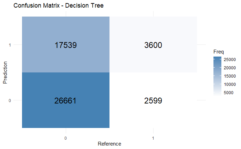This screenshot has height=149, width=241.
Task: Click the Reference x-axis label
Action: tap(109, 143)
